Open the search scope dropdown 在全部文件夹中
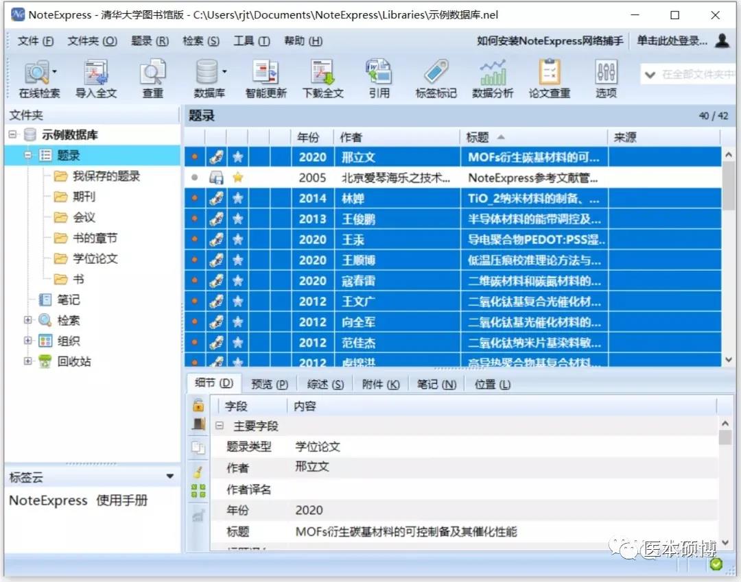This screenshot has width=741, height=582. click(x=650, y=75)
